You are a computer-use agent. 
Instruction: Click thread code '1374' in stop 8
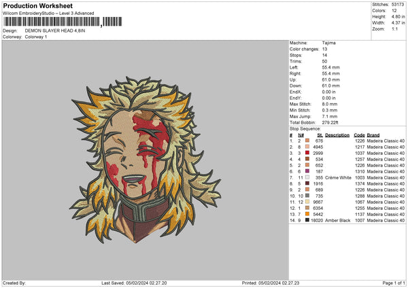(360, 183)
